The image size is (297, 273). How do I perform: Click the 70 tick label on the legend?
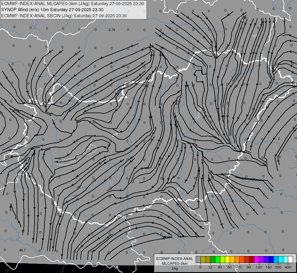[x=239, y=267]
